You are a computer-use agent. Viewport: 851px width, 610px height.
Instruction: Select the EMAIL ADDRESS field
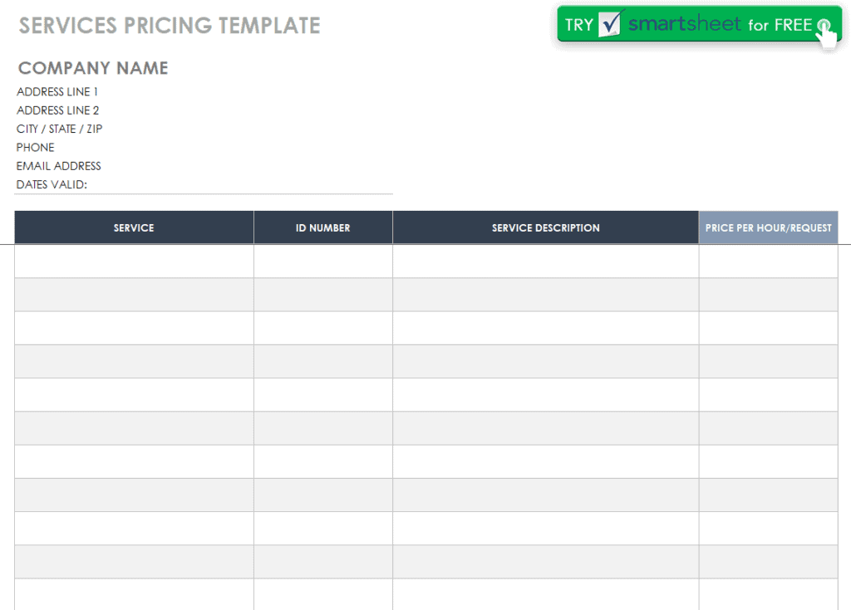pyautogui.click(x=59, y=165)
